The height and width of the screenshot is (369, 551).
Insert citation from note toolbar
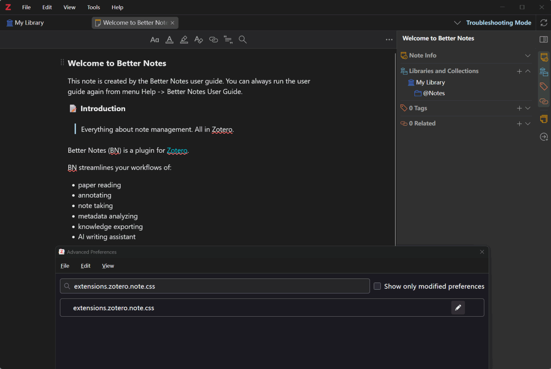click(228, 40)
